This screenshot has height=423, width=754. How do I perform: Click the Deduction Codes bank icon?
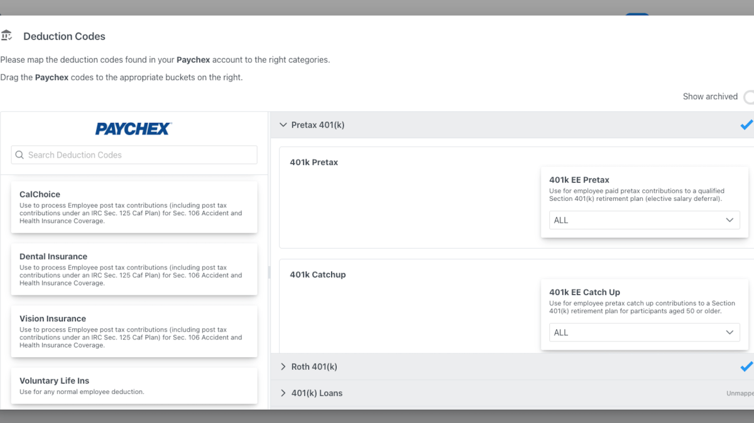[x=7, y=36]
